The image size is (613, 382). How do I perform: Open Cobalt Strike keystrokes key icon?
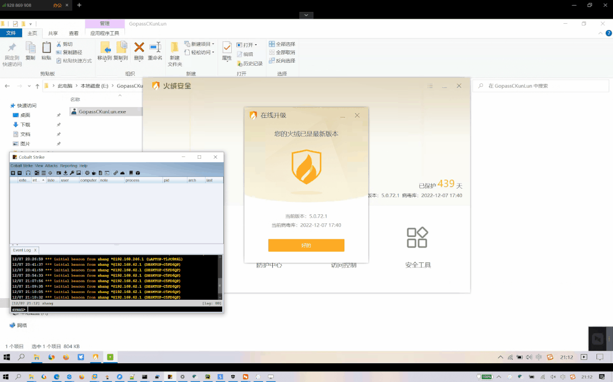(x=72, y=173)
